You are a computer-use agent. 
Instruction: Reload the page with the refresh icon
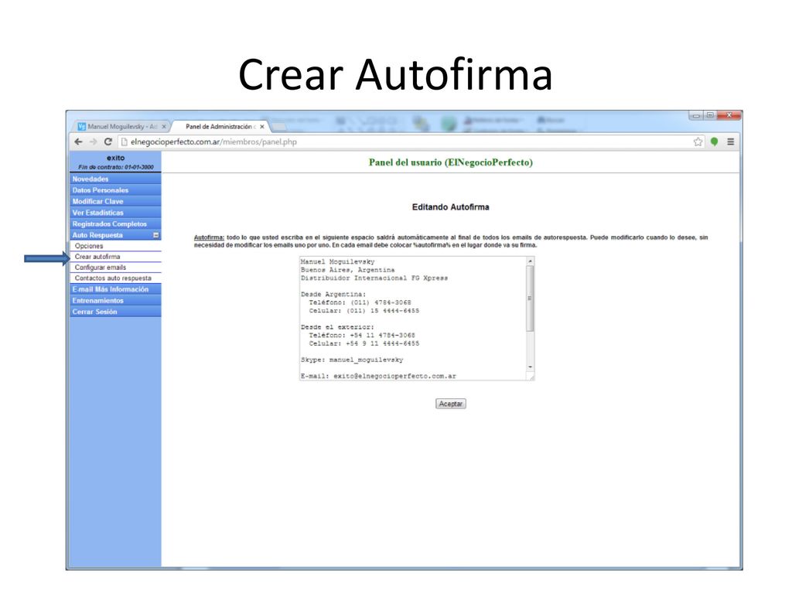tap(108, 142)
